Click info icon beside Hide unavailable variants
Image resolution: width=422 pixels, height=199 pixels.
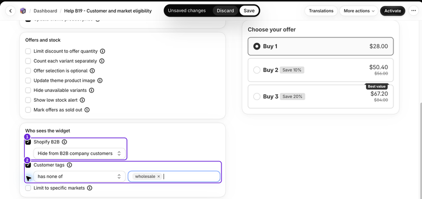tap(92, 90)
